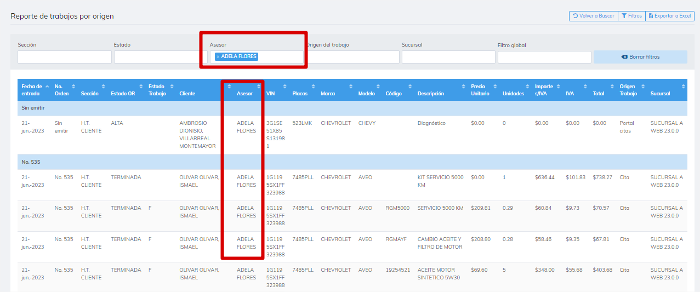
Task: Click ALTA status cell
Action: 117,123
